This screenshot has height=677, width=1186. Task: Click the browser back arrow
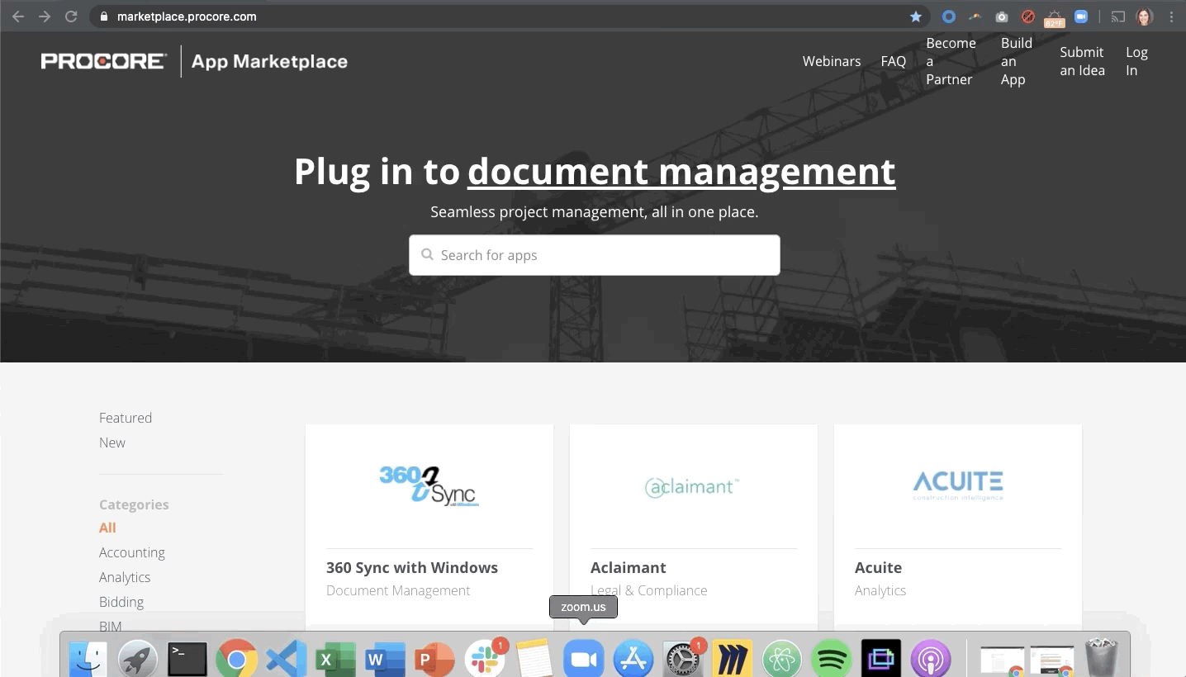tap(18, 17)
